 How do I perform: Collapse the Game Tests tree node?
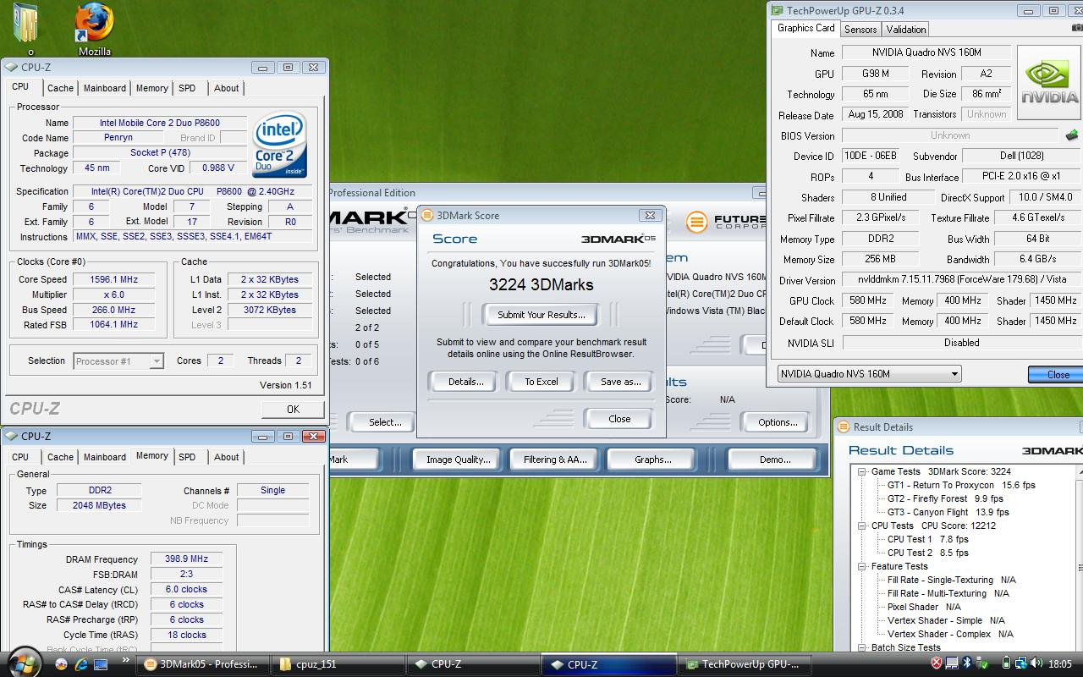[x=861, y=471]
